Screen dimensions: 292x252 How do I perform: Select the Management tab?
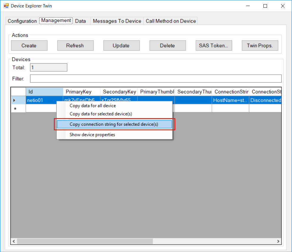pyautogui.click(x=56, y=21)
